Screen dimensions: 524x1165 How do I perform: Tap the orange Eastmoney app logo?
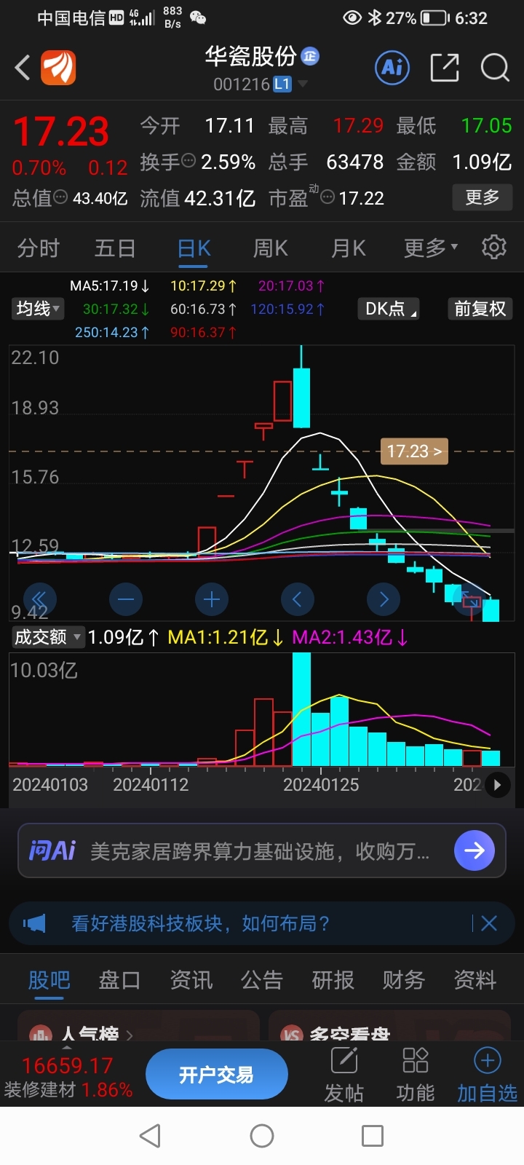[x=58, y=68]
